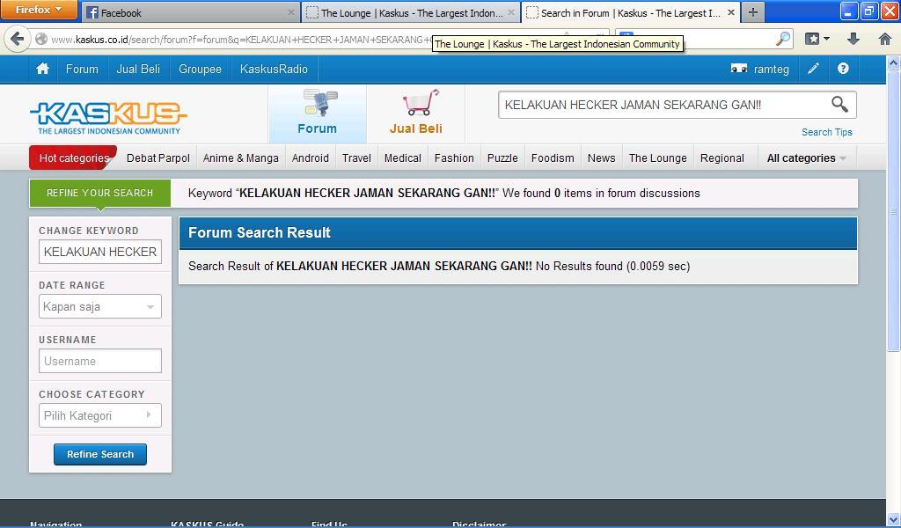This screenshot has width=901, height=528.
Task: Open the Travel category
Action: click(x=356, y=158)
